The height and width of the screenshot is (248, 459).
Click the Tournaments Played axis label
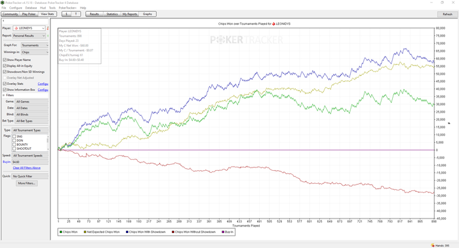click(x=246, y=226)
